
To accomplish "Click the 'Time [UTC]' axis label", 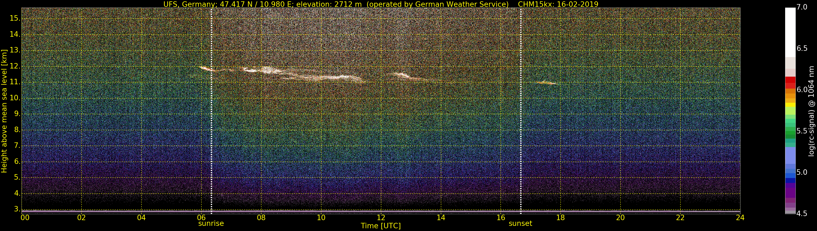I will [381, 226].
